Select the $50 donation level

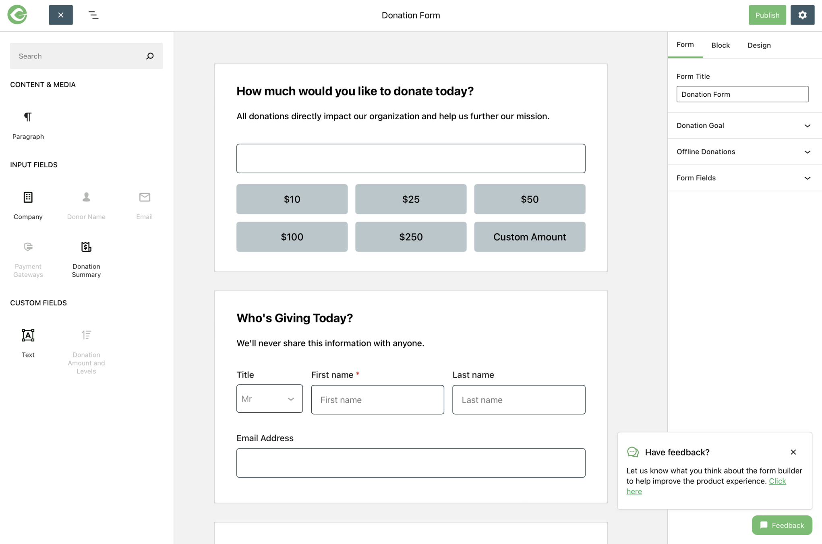click(529, 199)
